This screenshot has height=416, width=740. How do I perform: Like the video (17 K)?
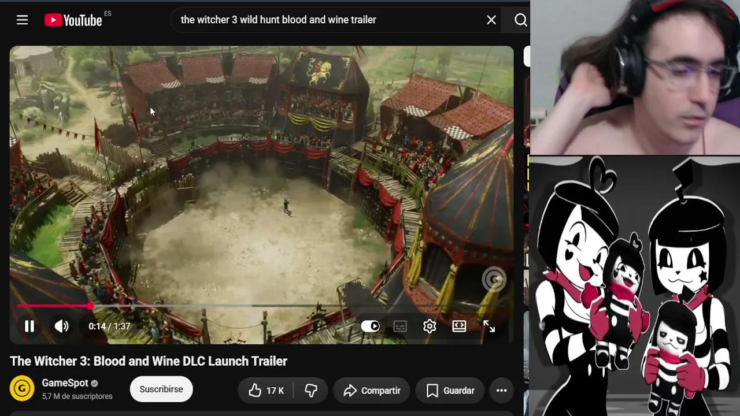(x=266, y=391)
